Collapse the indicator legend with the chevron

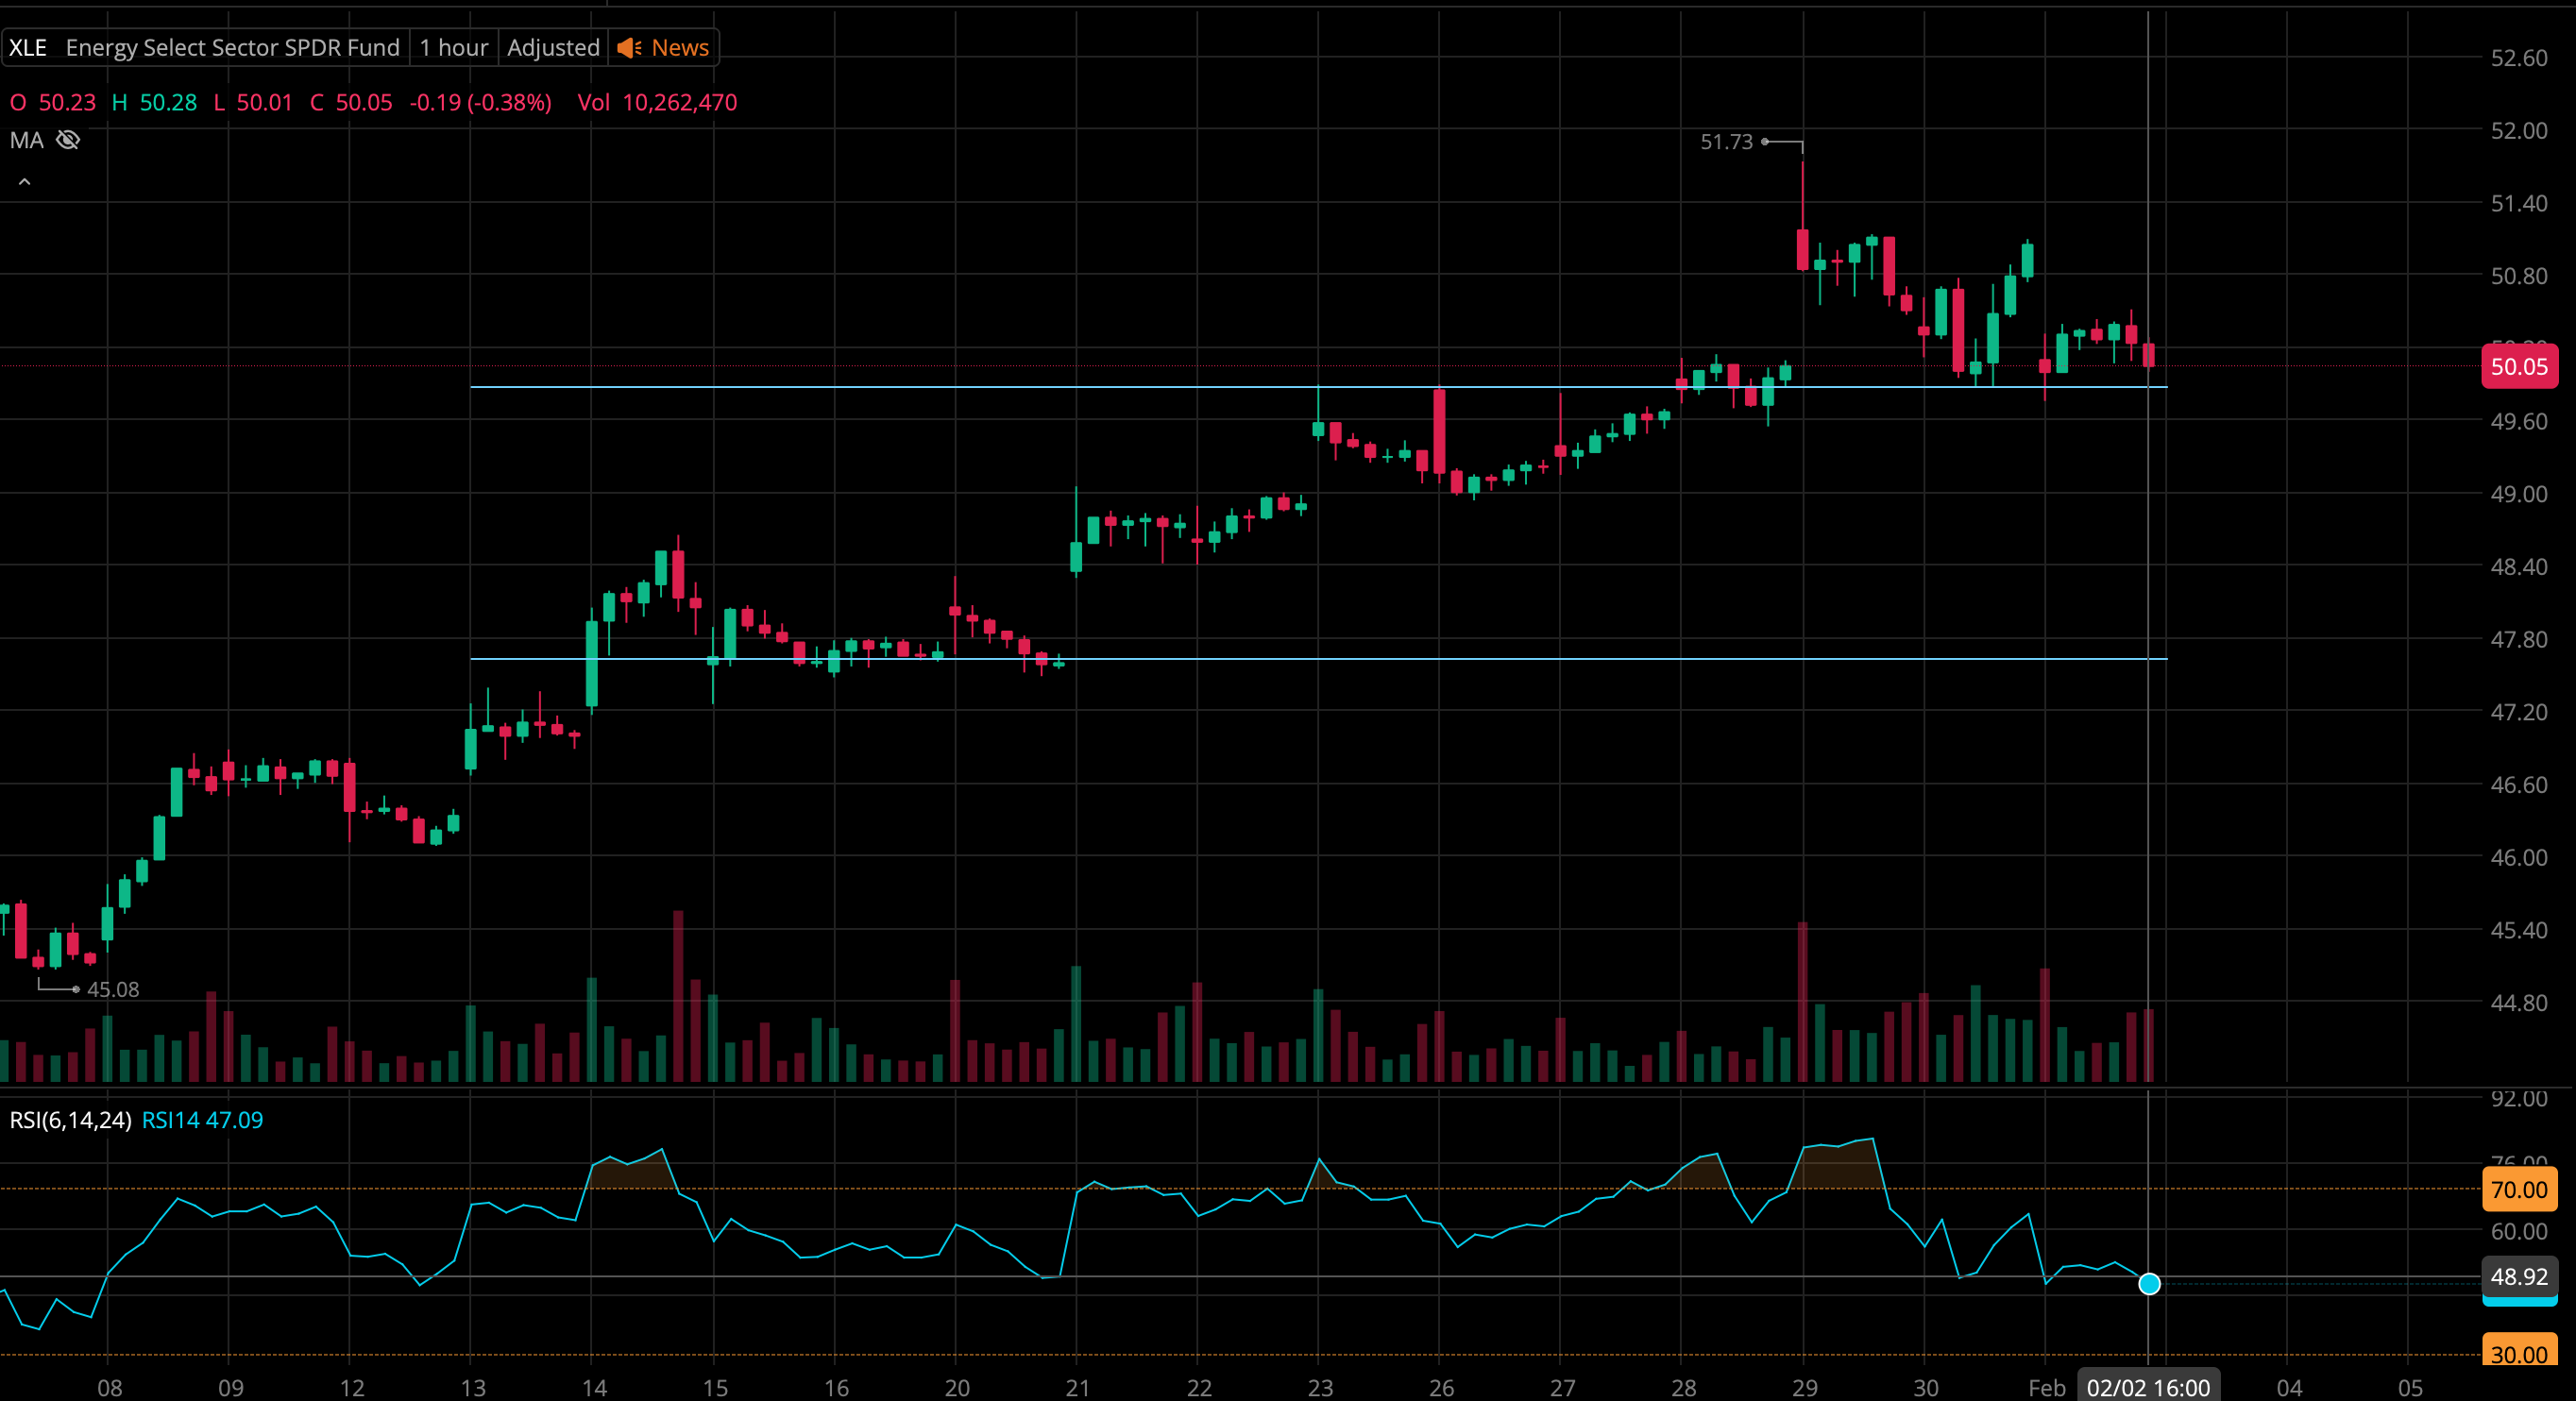click(24, 182)
